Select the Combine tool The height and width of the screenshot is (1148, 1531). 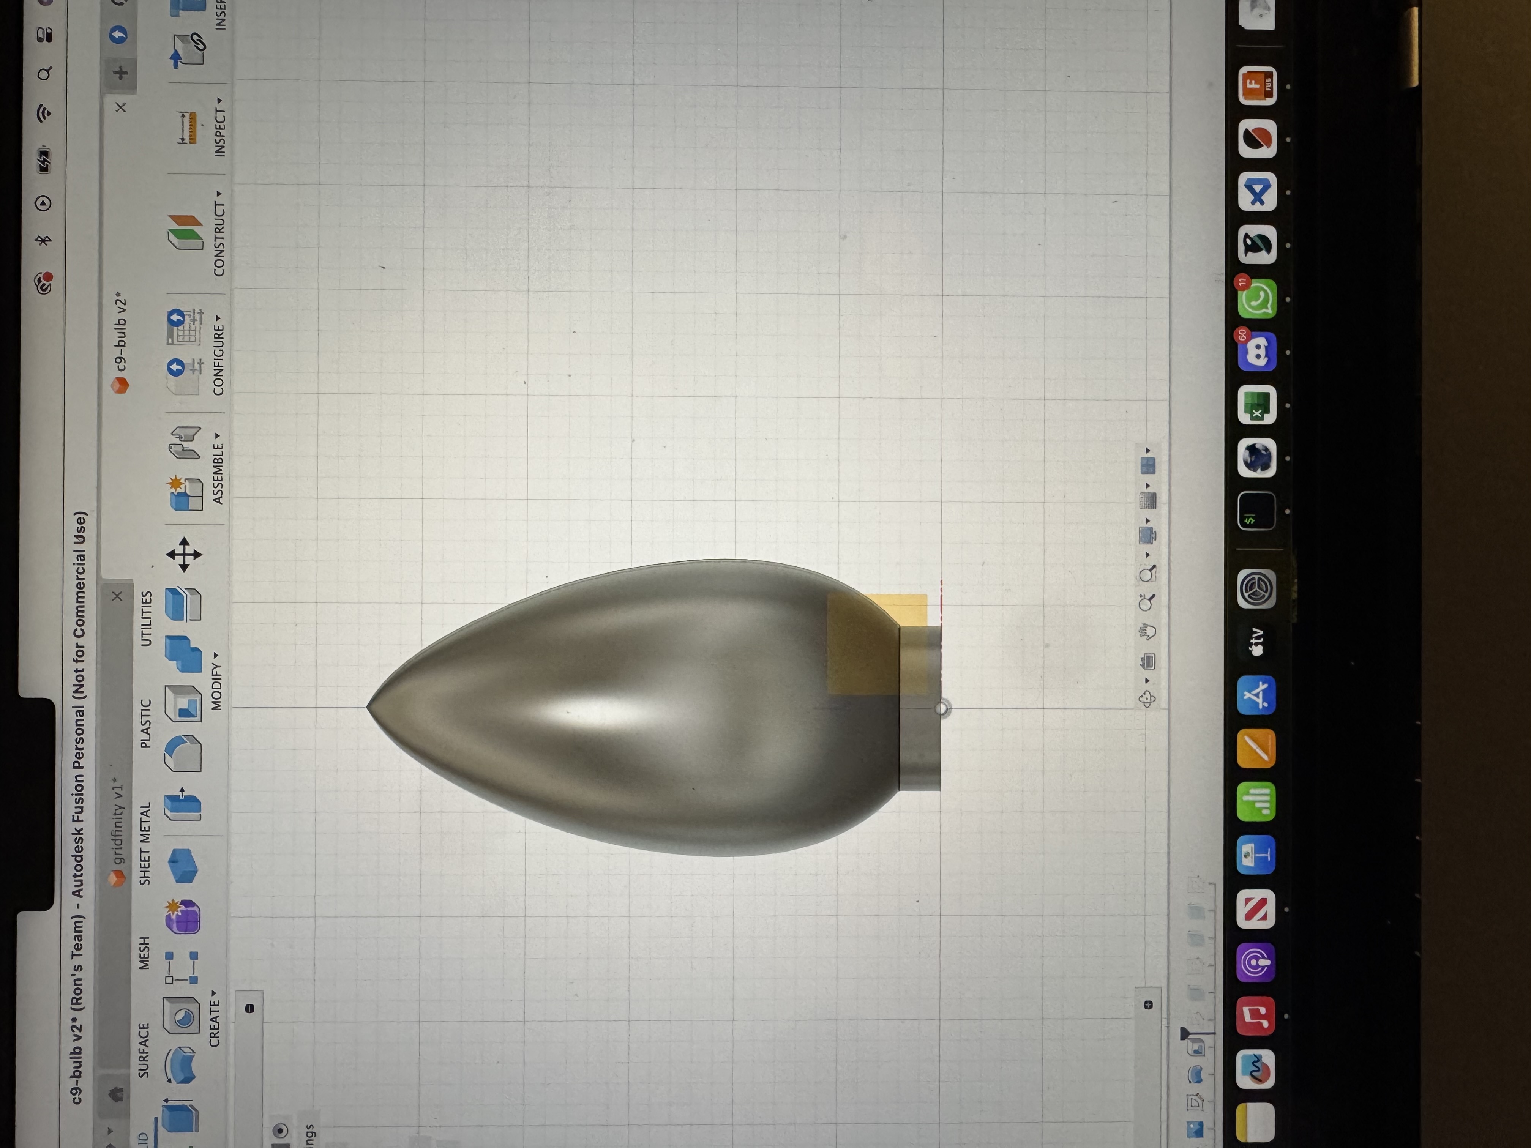pos(183,654)
